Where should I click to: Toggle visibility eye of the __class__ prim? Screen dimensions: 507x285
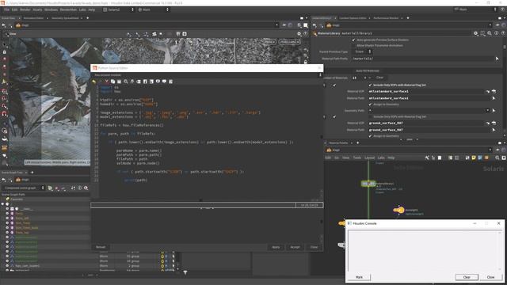(7, 209)
